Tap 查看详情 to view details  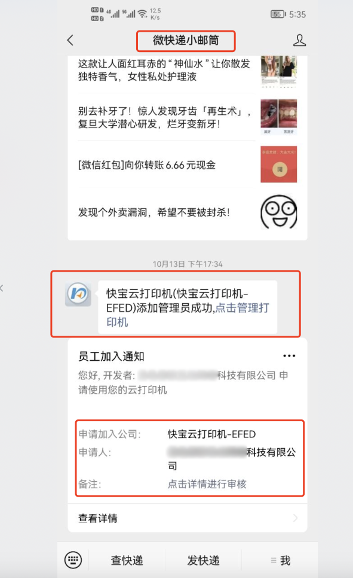188,518
